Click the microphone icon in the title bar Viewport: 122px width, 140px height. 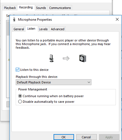click(x=14, y=20)
